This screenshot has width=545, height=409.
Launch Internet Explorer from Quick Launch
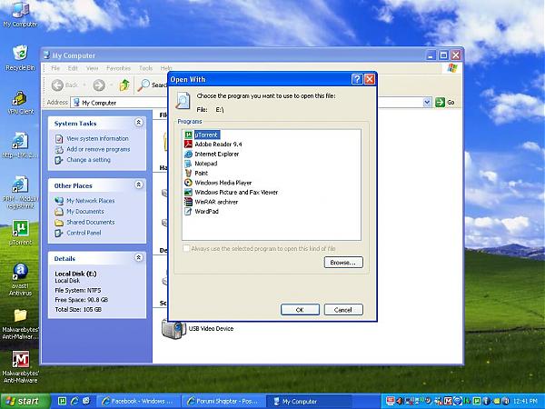coord(74,402)
